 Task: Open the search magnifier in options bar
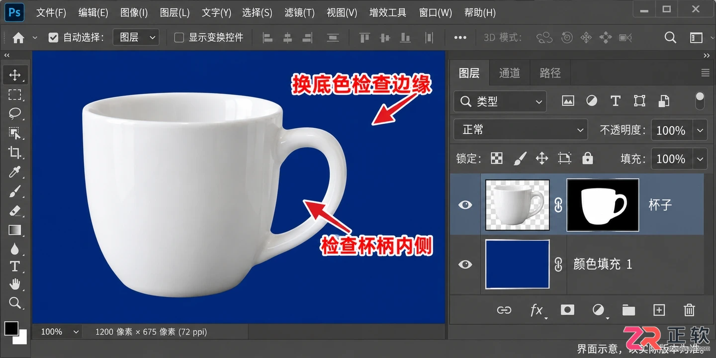(670, 37)
